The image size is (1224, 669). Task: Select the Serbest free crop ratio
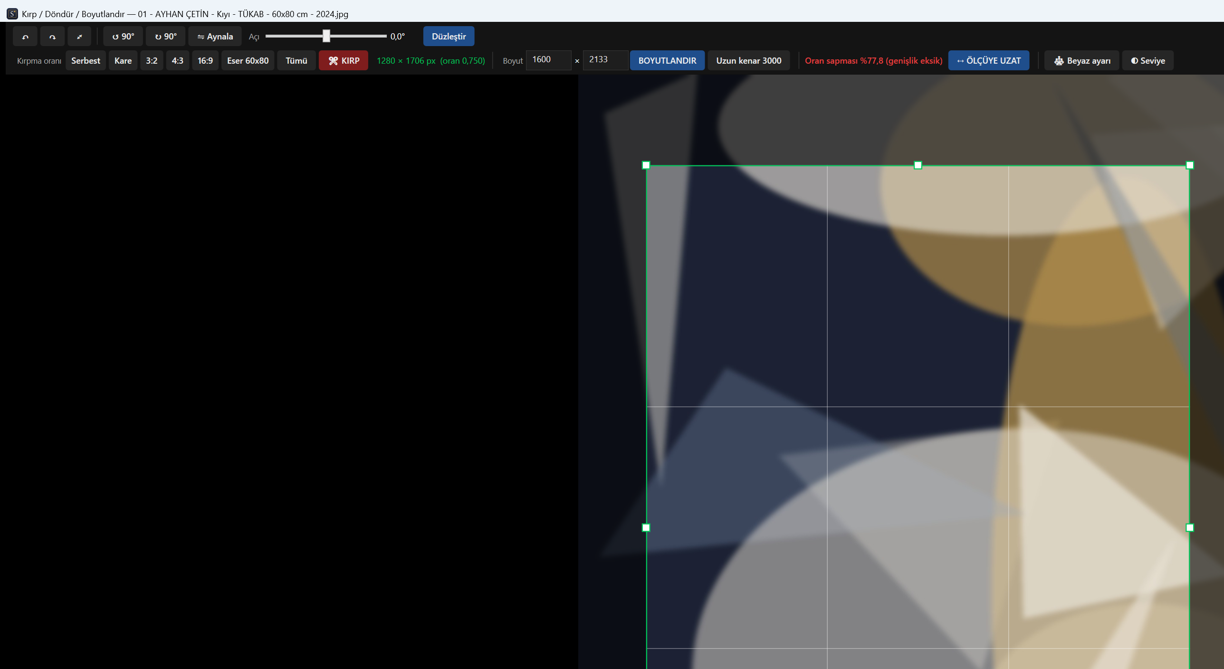point(86,61)
